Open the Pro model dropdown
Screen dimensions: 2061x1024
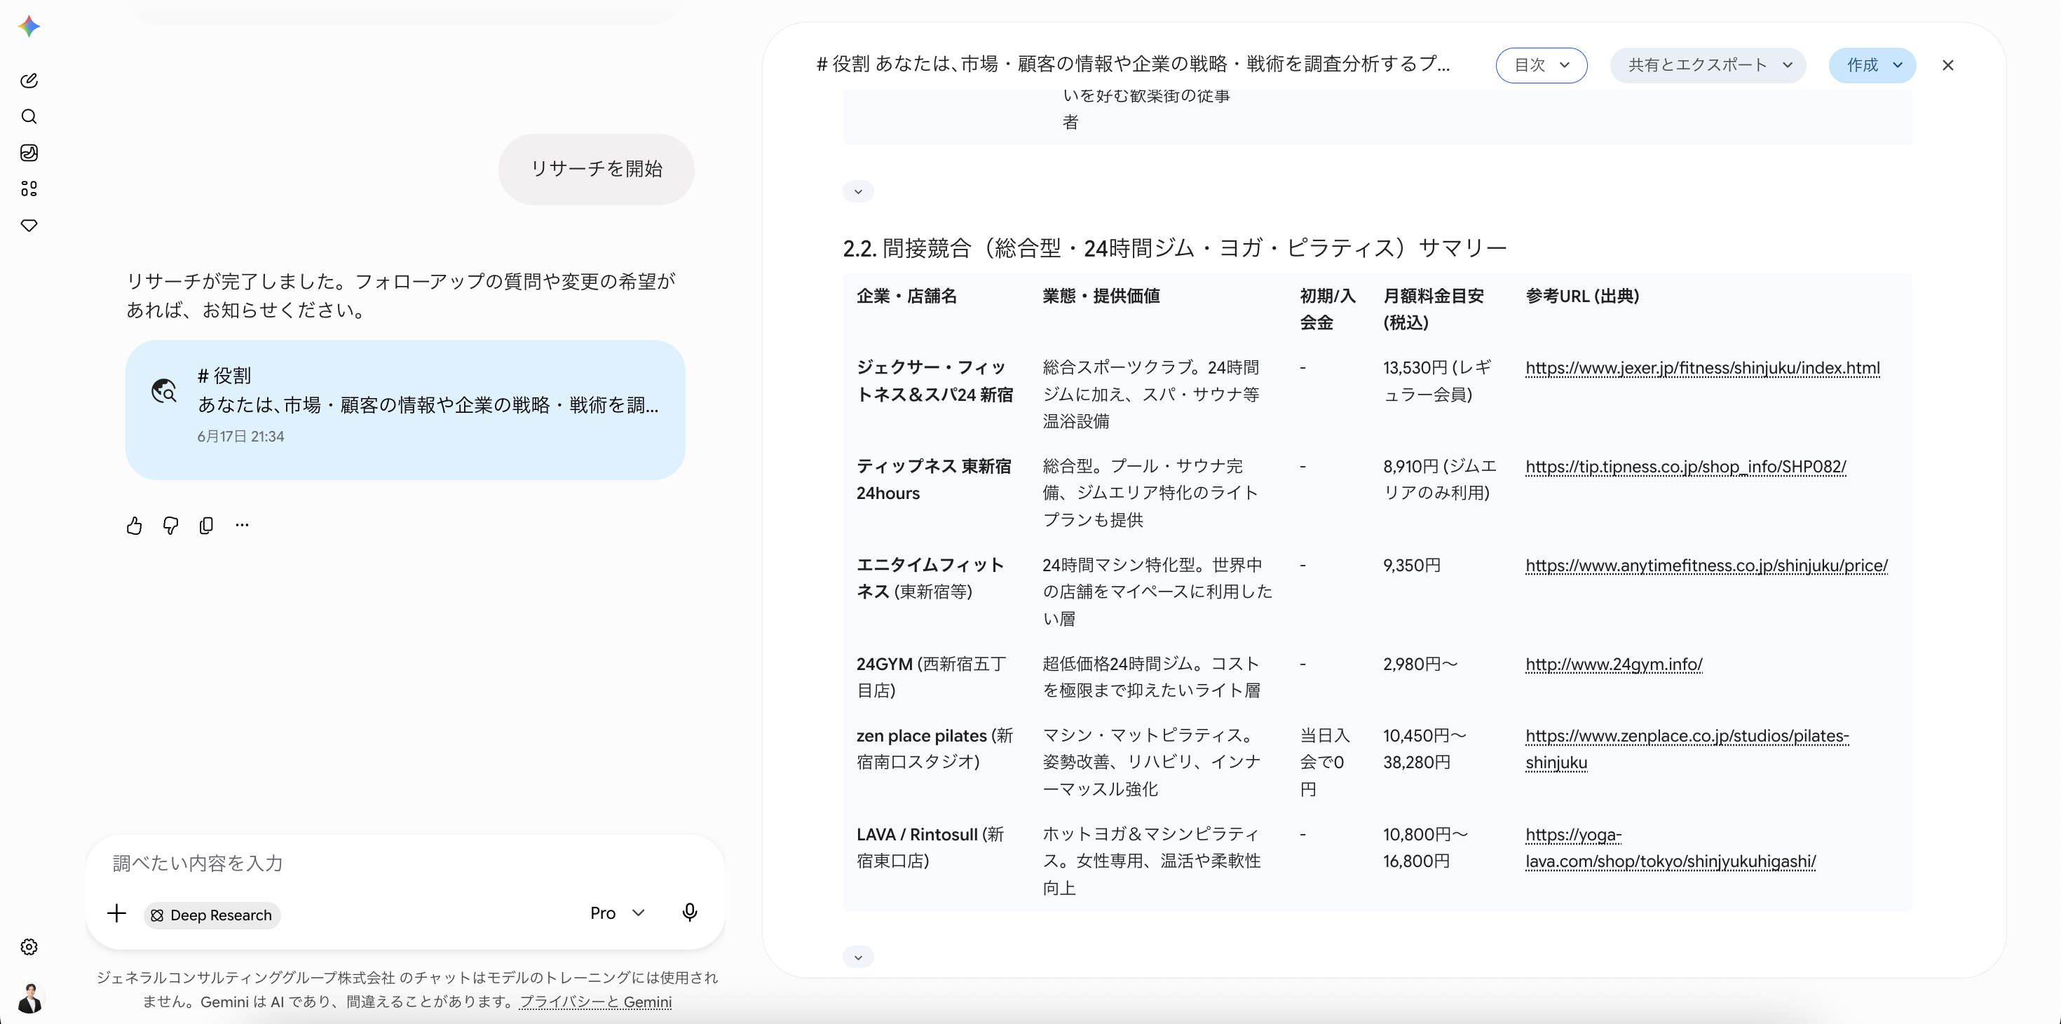(x=617, y=913)
